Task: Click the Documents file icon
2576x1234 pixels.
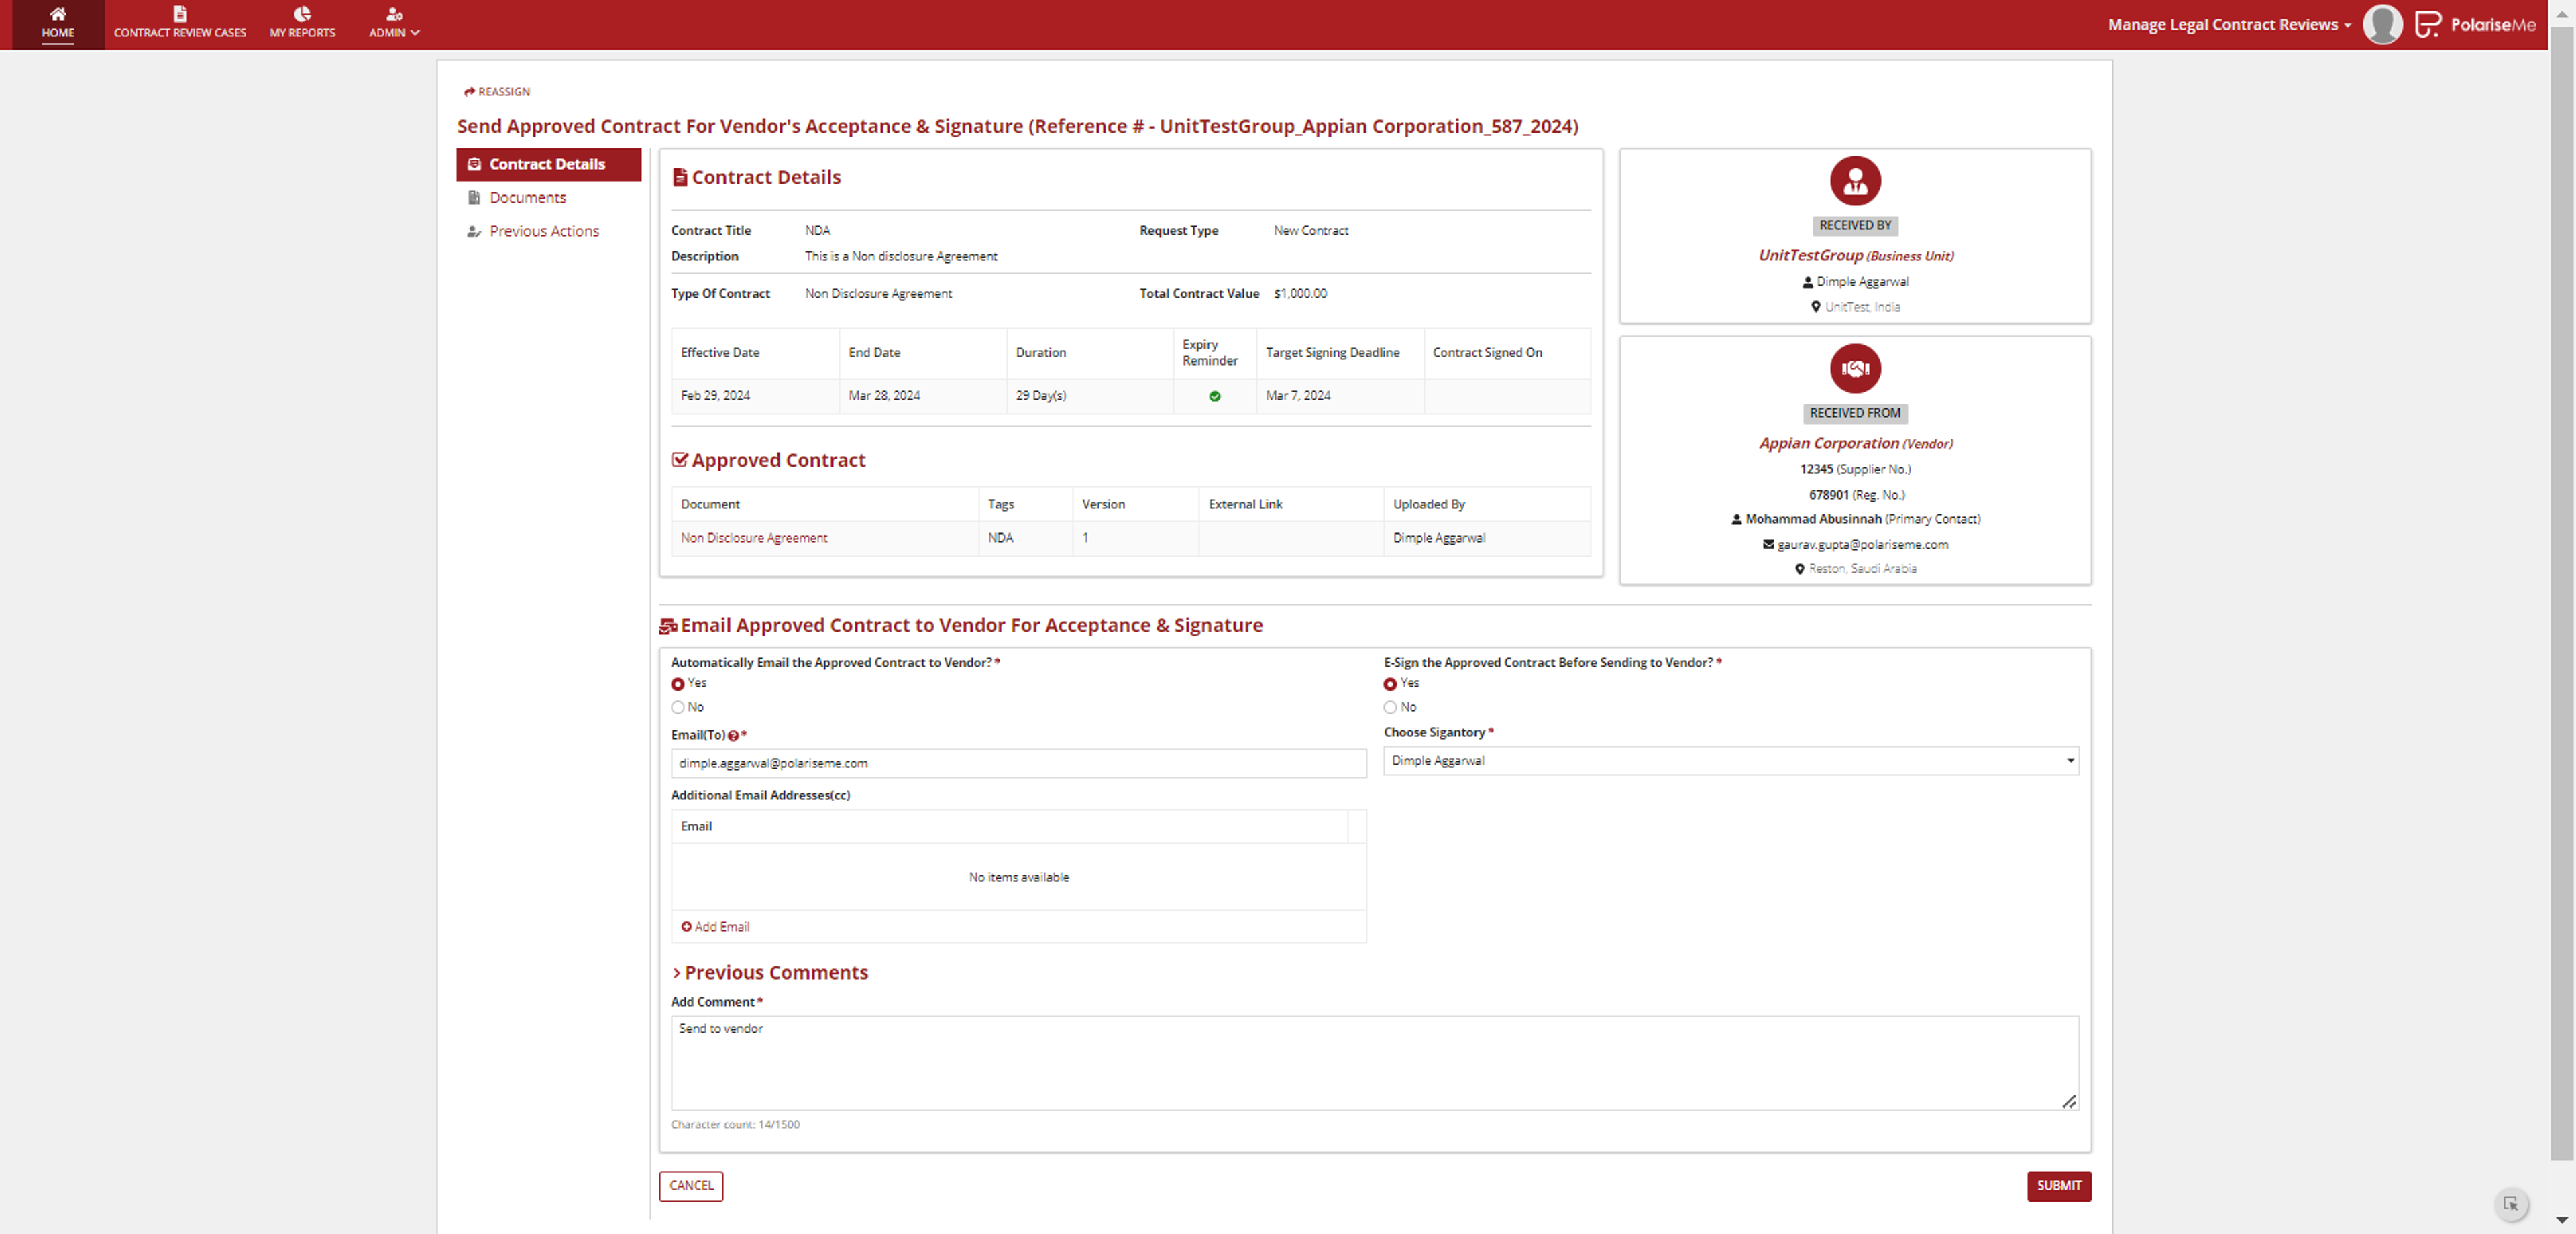Action: pyautogui.click(x=474, y=198)
